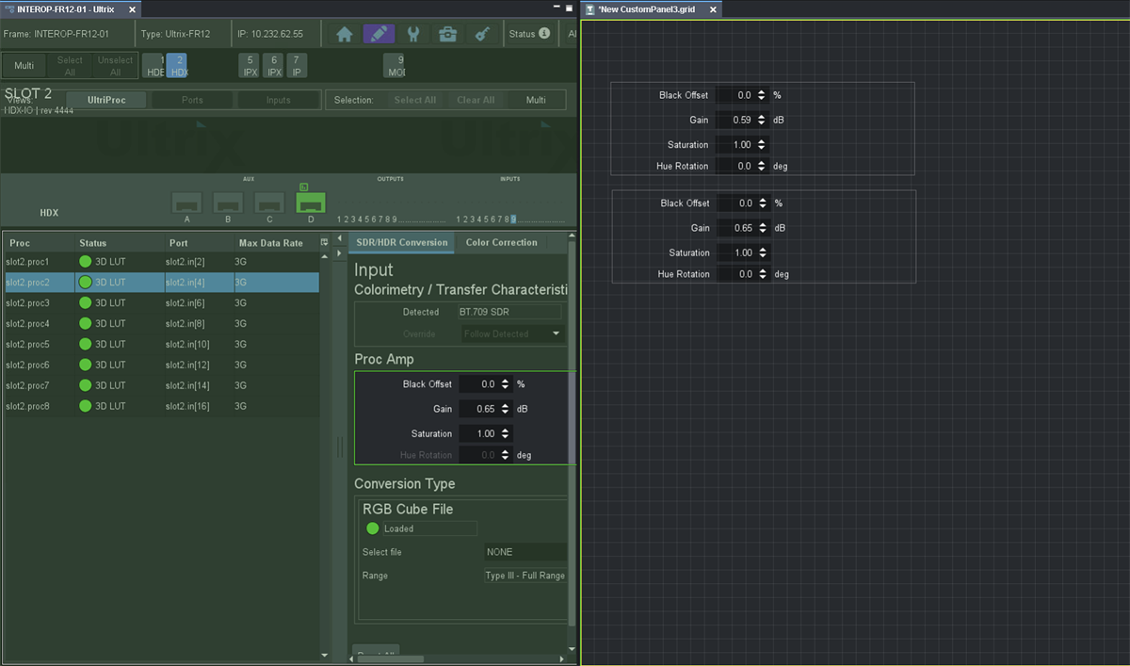Click the UltriProc view button

pos(106,100)
